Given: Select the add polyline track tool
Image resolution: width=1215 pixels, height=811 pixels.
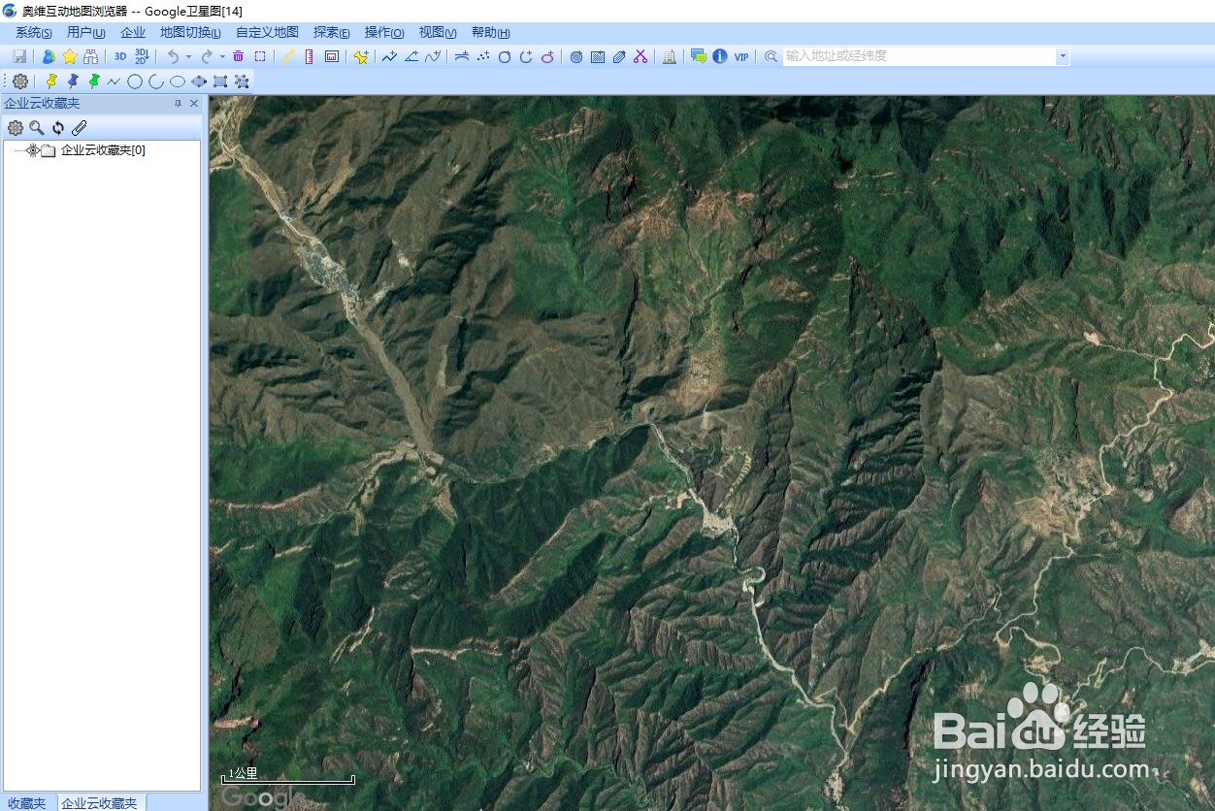Looking at the screenshot, I should (x=389, y=57).
